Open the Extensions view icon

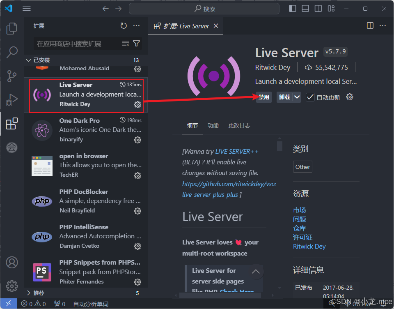coord(11,124)
